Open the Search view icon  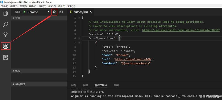5,24
